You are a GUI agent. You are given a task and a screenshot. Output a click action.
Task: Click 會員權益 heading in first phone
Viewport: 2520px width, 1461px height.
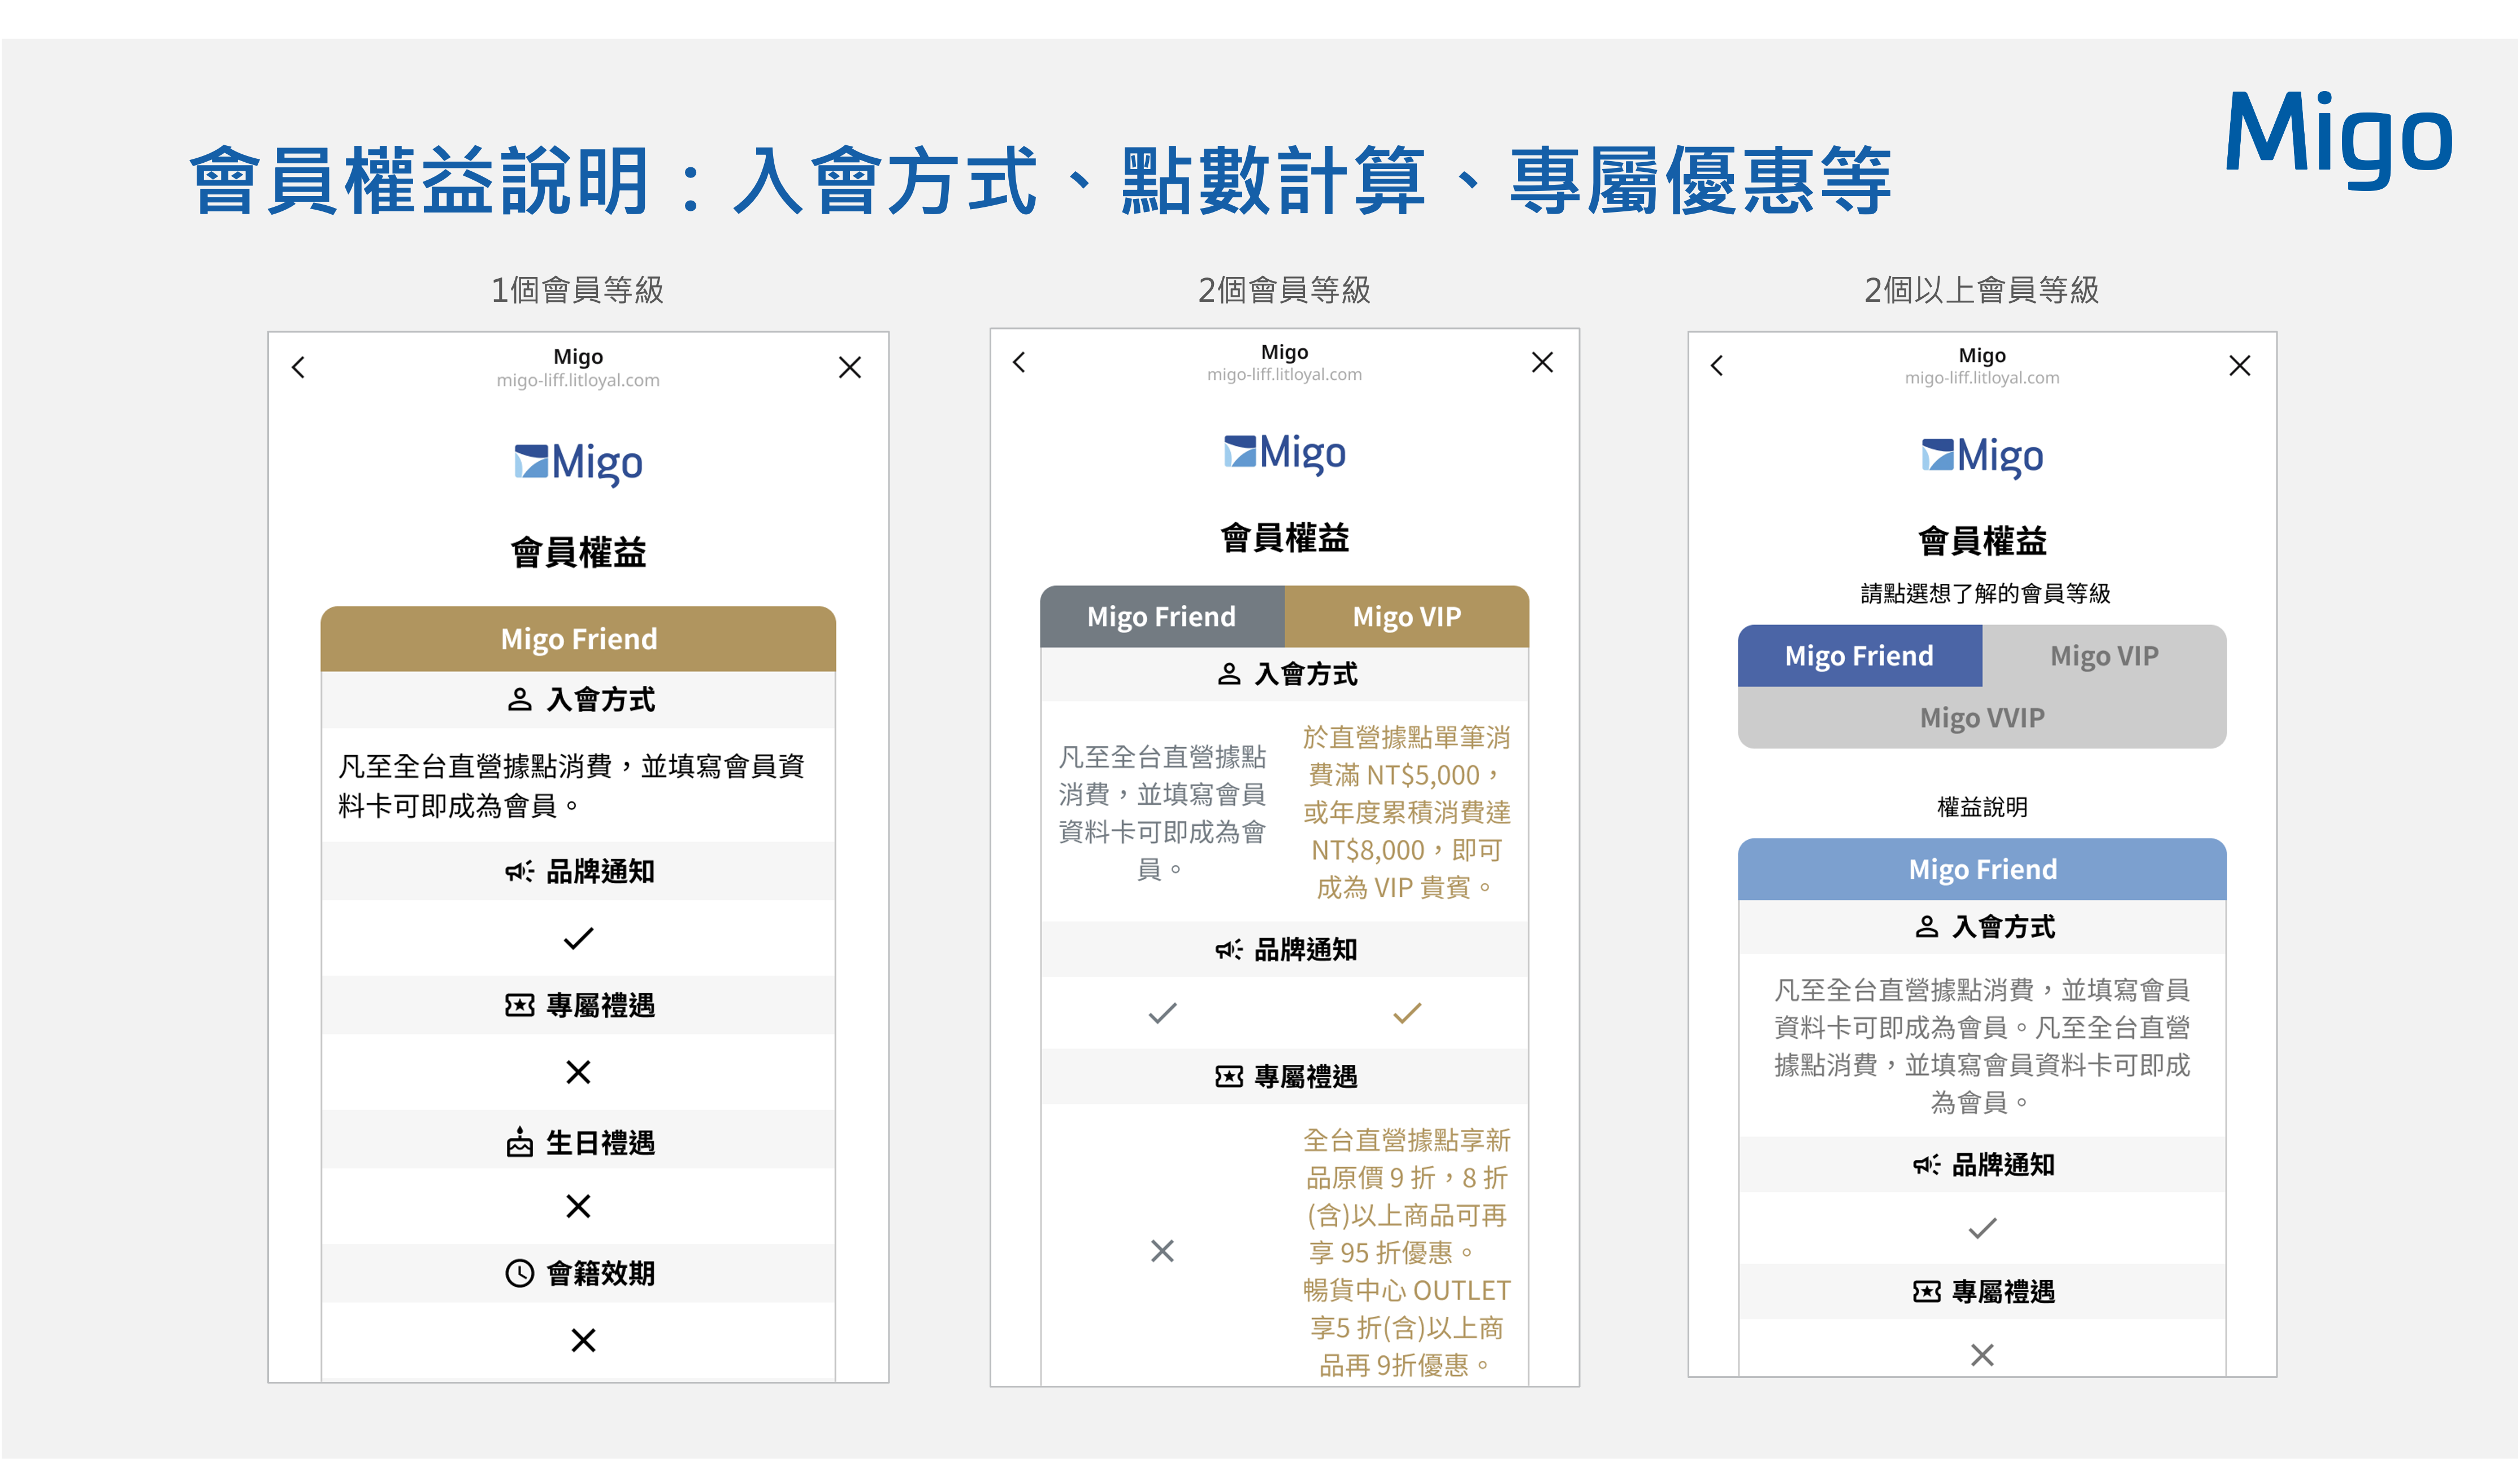[x=578, y=552]
